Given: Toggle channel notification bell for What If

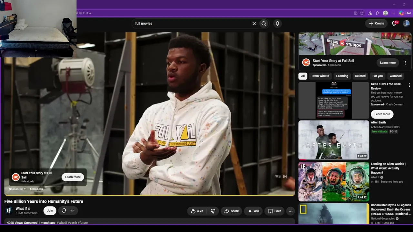Looking at the screenshot, I should 64,211.
